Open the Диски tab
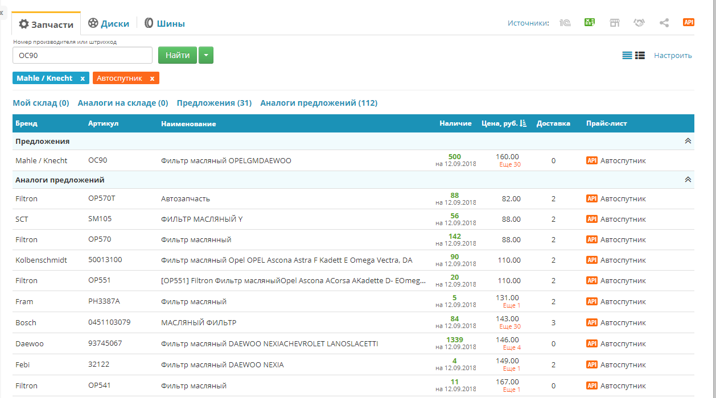The width and height of the screenshot is (716, 398). 109,23
